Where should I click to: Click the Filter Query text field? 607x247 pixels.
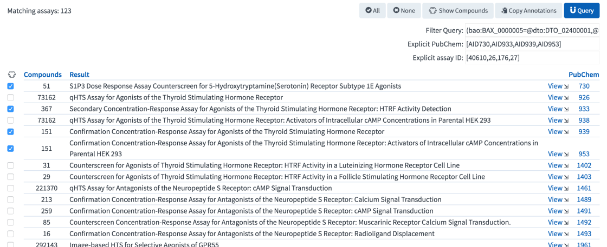[x=532, y=31]
